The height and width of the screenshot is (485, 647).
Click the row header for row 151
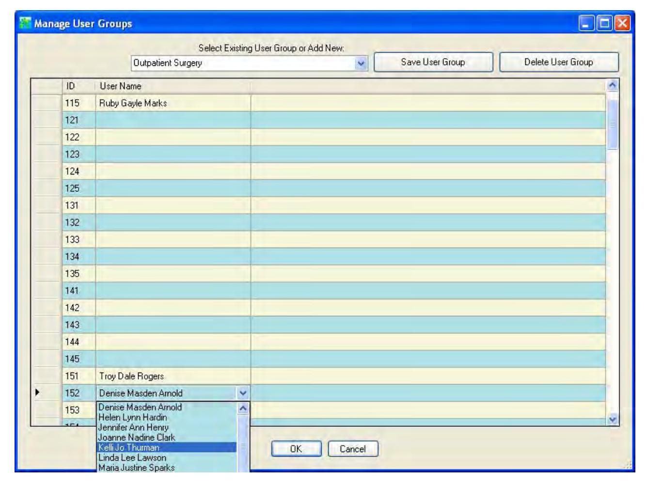(x=47, y=376)
